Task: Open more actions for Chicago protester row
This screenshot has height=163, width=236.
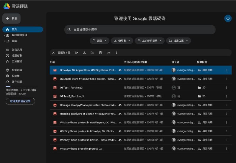Action: [227, 105]
